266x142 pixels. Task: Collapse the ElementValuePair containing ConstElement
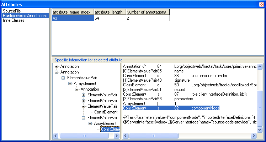(83, 107)
